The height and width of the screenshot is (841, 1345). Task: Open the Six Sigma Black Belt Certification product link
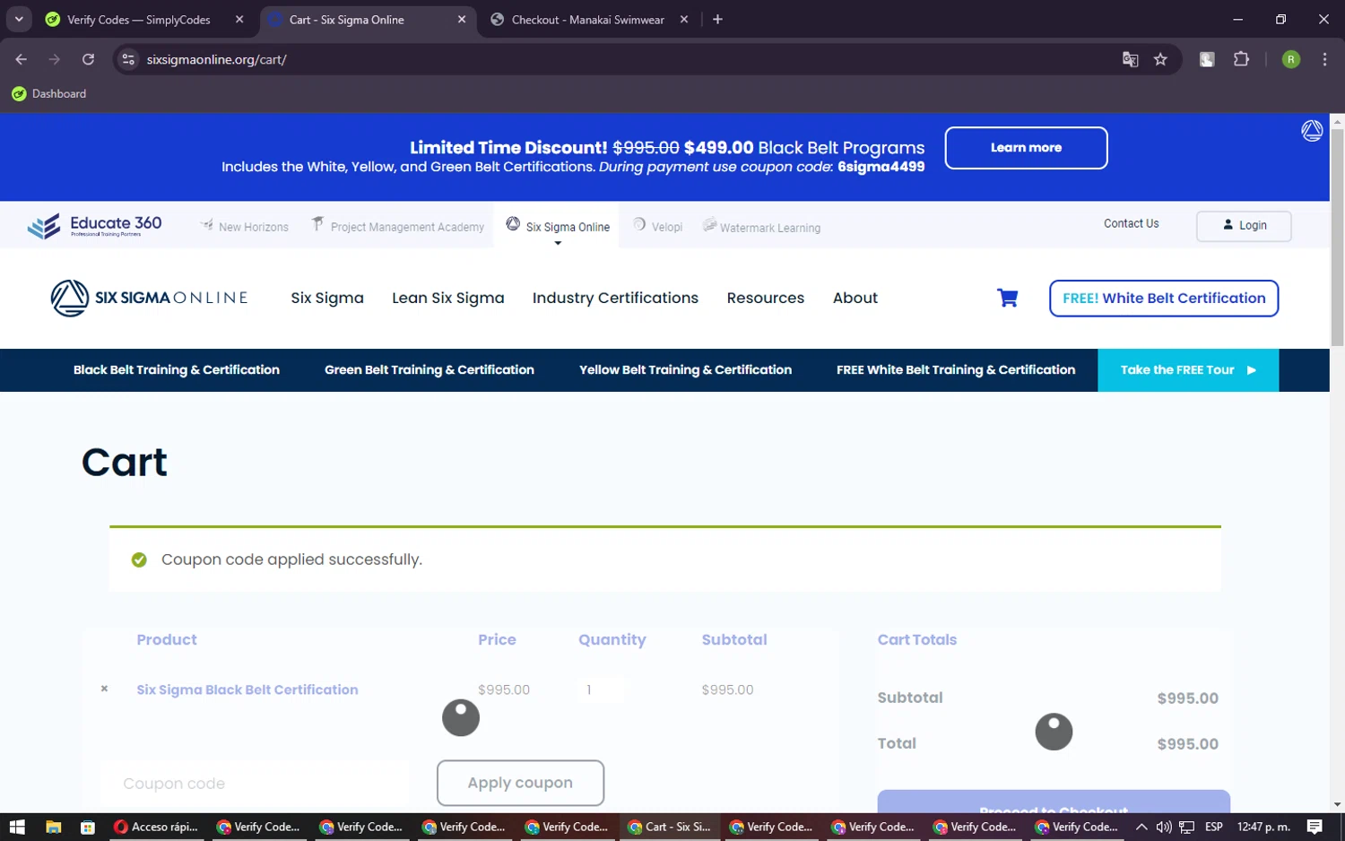click(x=247, y=689)
